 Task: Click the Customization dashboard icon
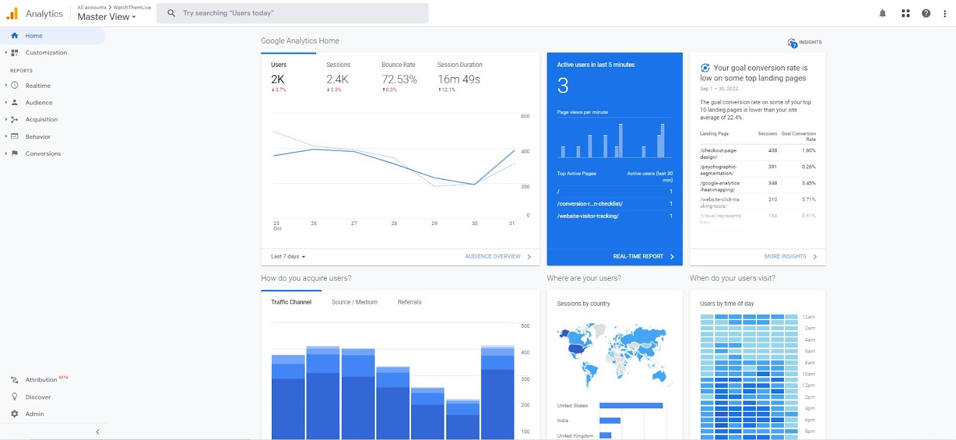[x=14, y=53]
